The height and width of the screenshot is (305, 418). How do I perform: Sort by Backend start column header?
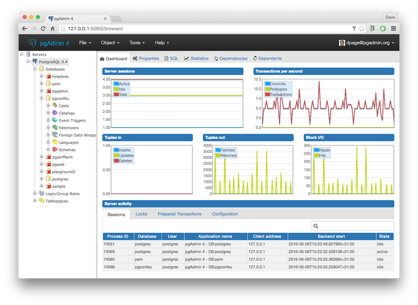(332, 236)
